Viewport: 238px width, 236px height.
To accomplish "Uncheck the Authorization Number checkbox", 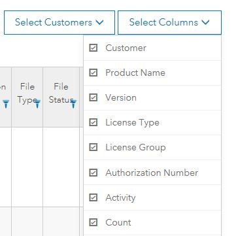I will [x=93, y=173].
